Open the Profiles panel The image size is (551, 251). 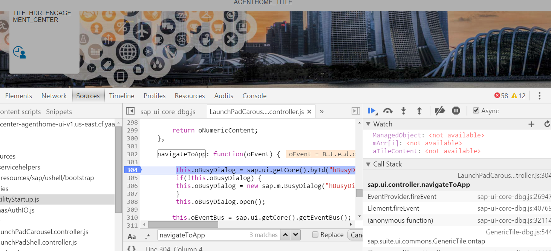tap(155, 96)
